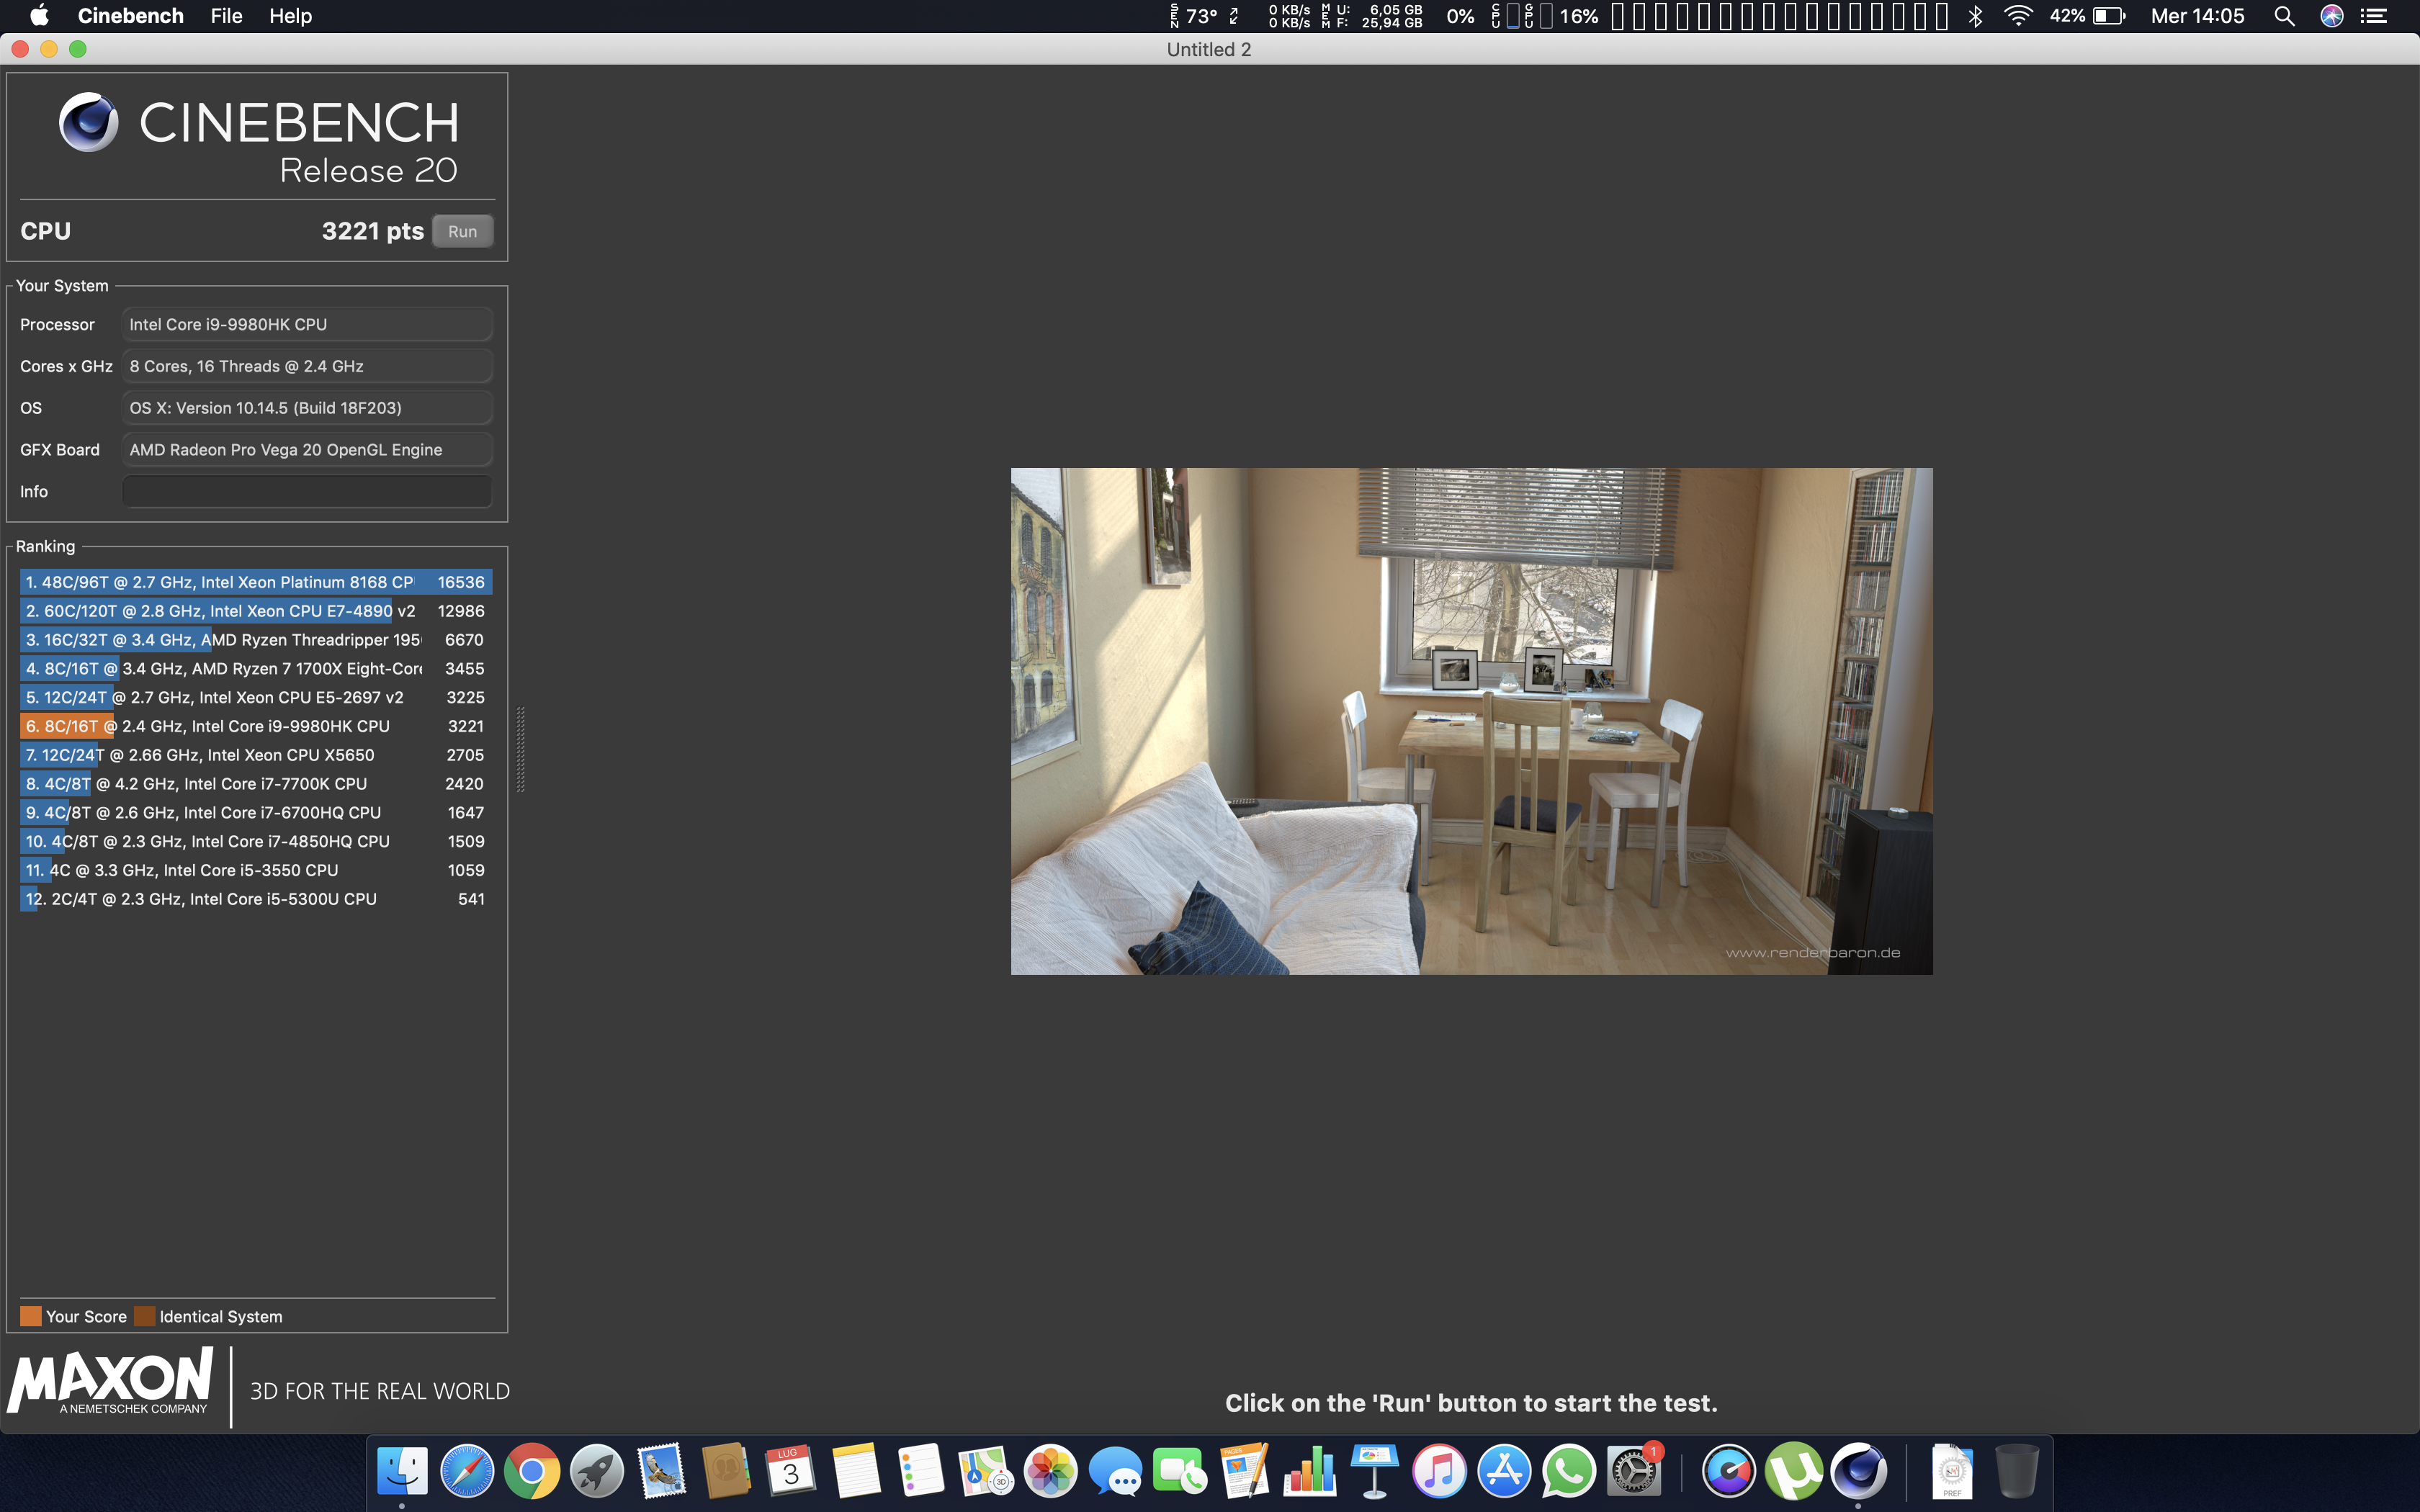The width and height of the screenshot is (2420, 1512).
Task: Open Keynote in the Dock
Action: [1374, 1471]
